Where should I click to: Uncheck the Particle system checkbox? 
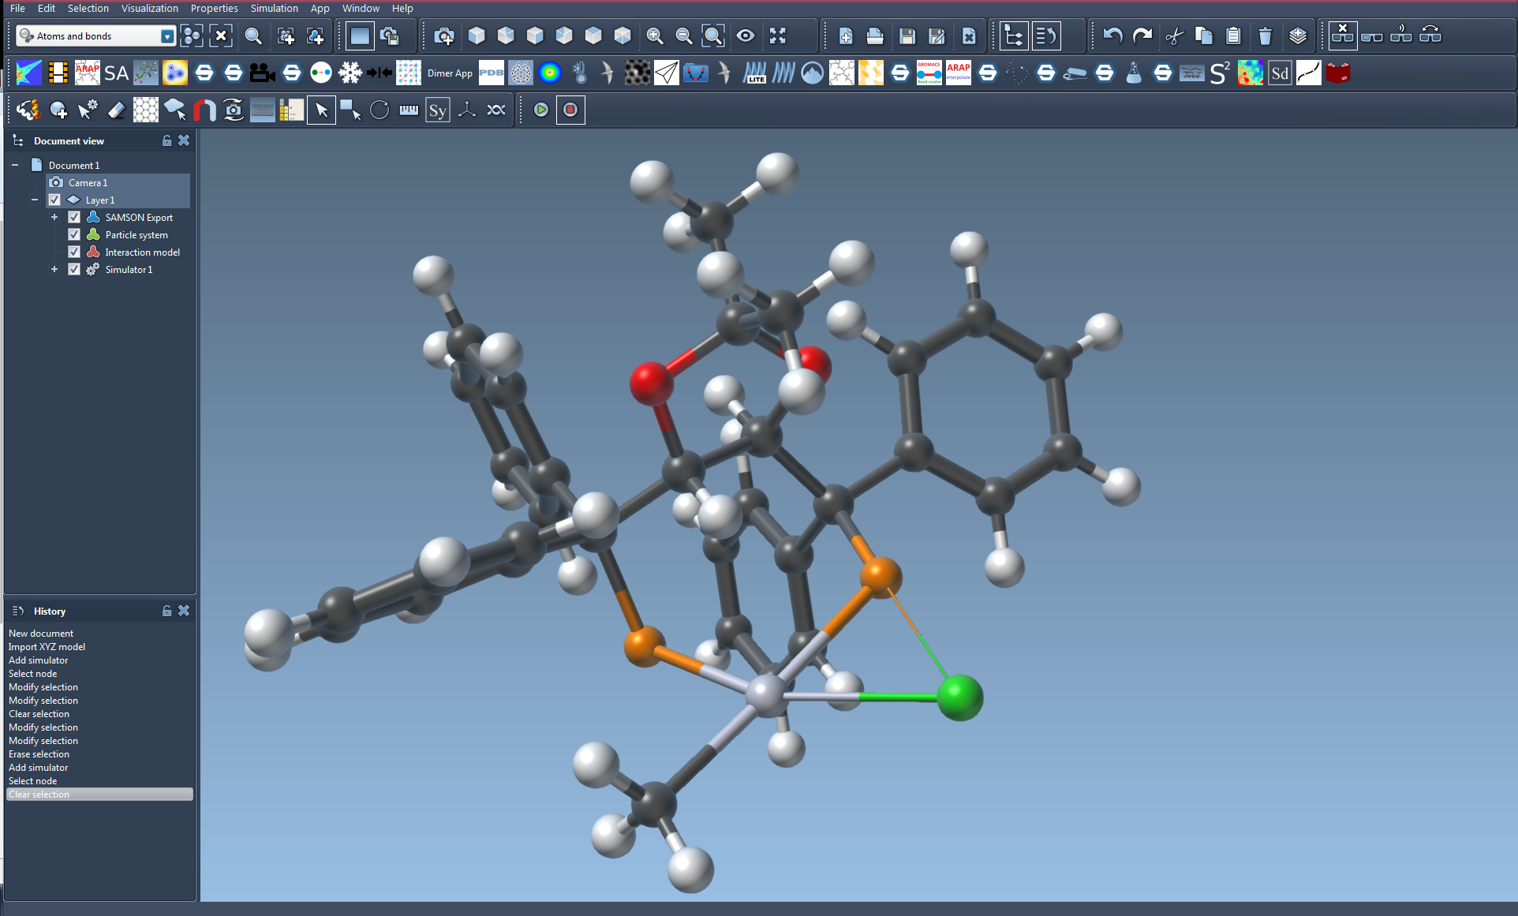[x=74, y=234]
